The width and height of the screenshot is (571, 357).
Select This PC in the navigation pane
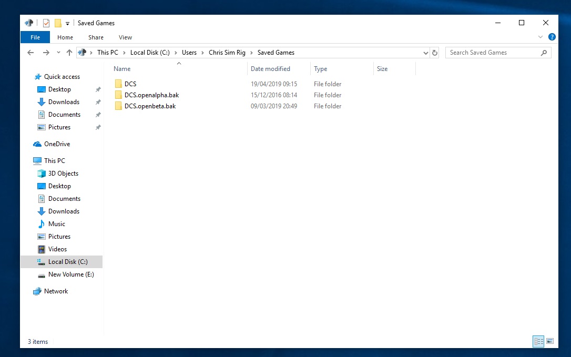click(x=54, y=161)
